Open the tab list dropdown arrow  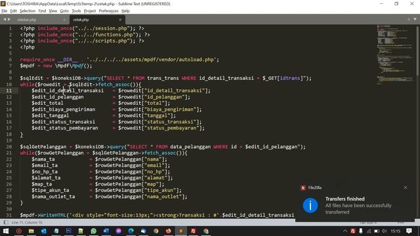[x=415, y=19]
